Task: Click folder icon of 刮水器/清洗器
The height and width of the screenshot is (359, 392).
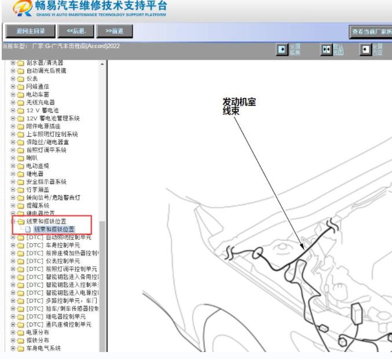Action: pyautogui.click(x=20, y=63)
